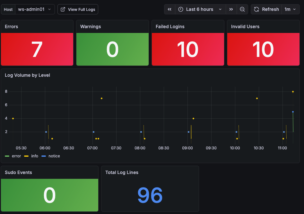Click the Log Volume by Level title
This screenshot has width=304, height=214.
point(27,75)
